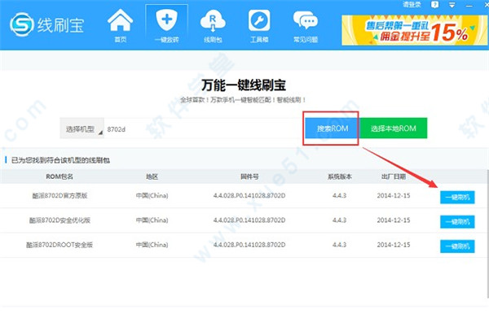The height and width of the screenshot is (313, 489).
Task: Click 一键刷机 for 酷派8702D官方原版
Action: tap(457, 198)
